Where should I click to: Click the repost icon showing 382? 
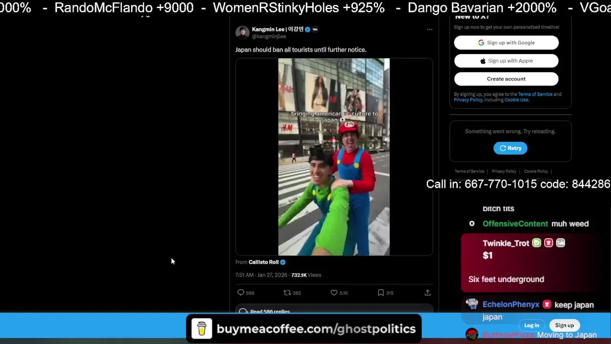287,292
